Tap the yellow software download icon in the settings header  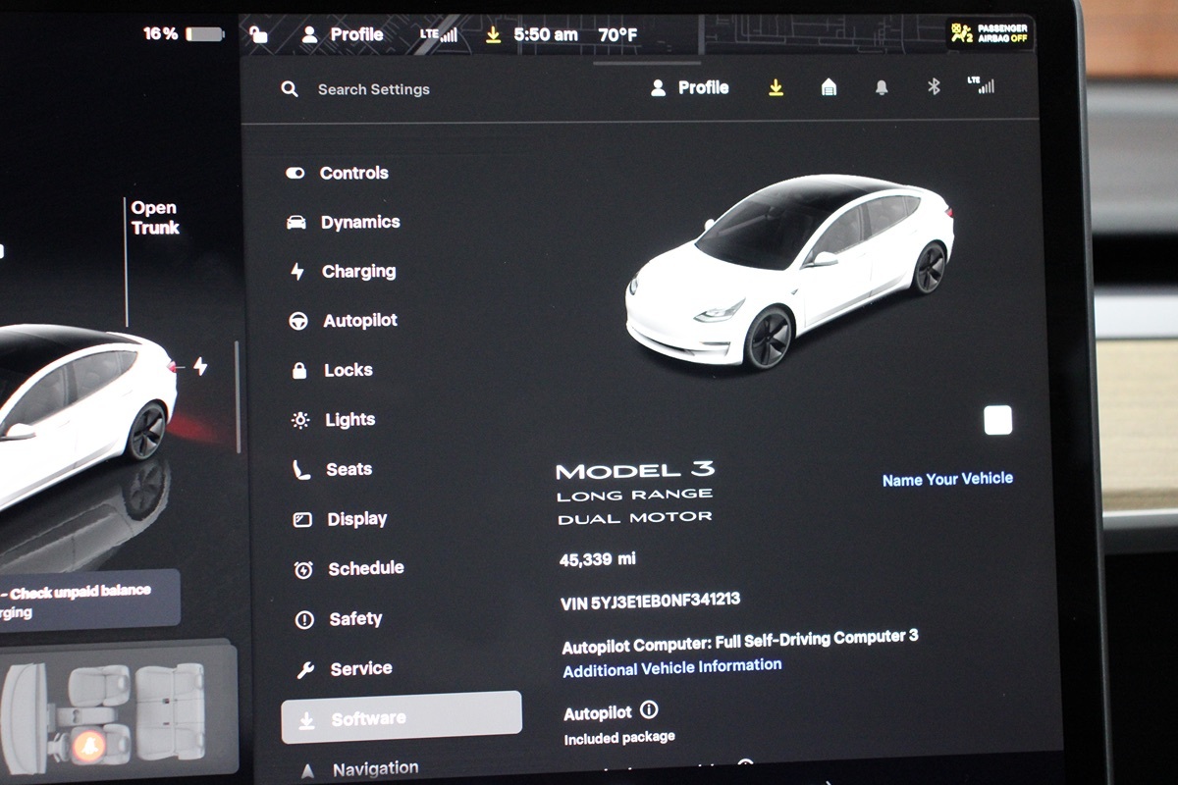coord(776,88)
